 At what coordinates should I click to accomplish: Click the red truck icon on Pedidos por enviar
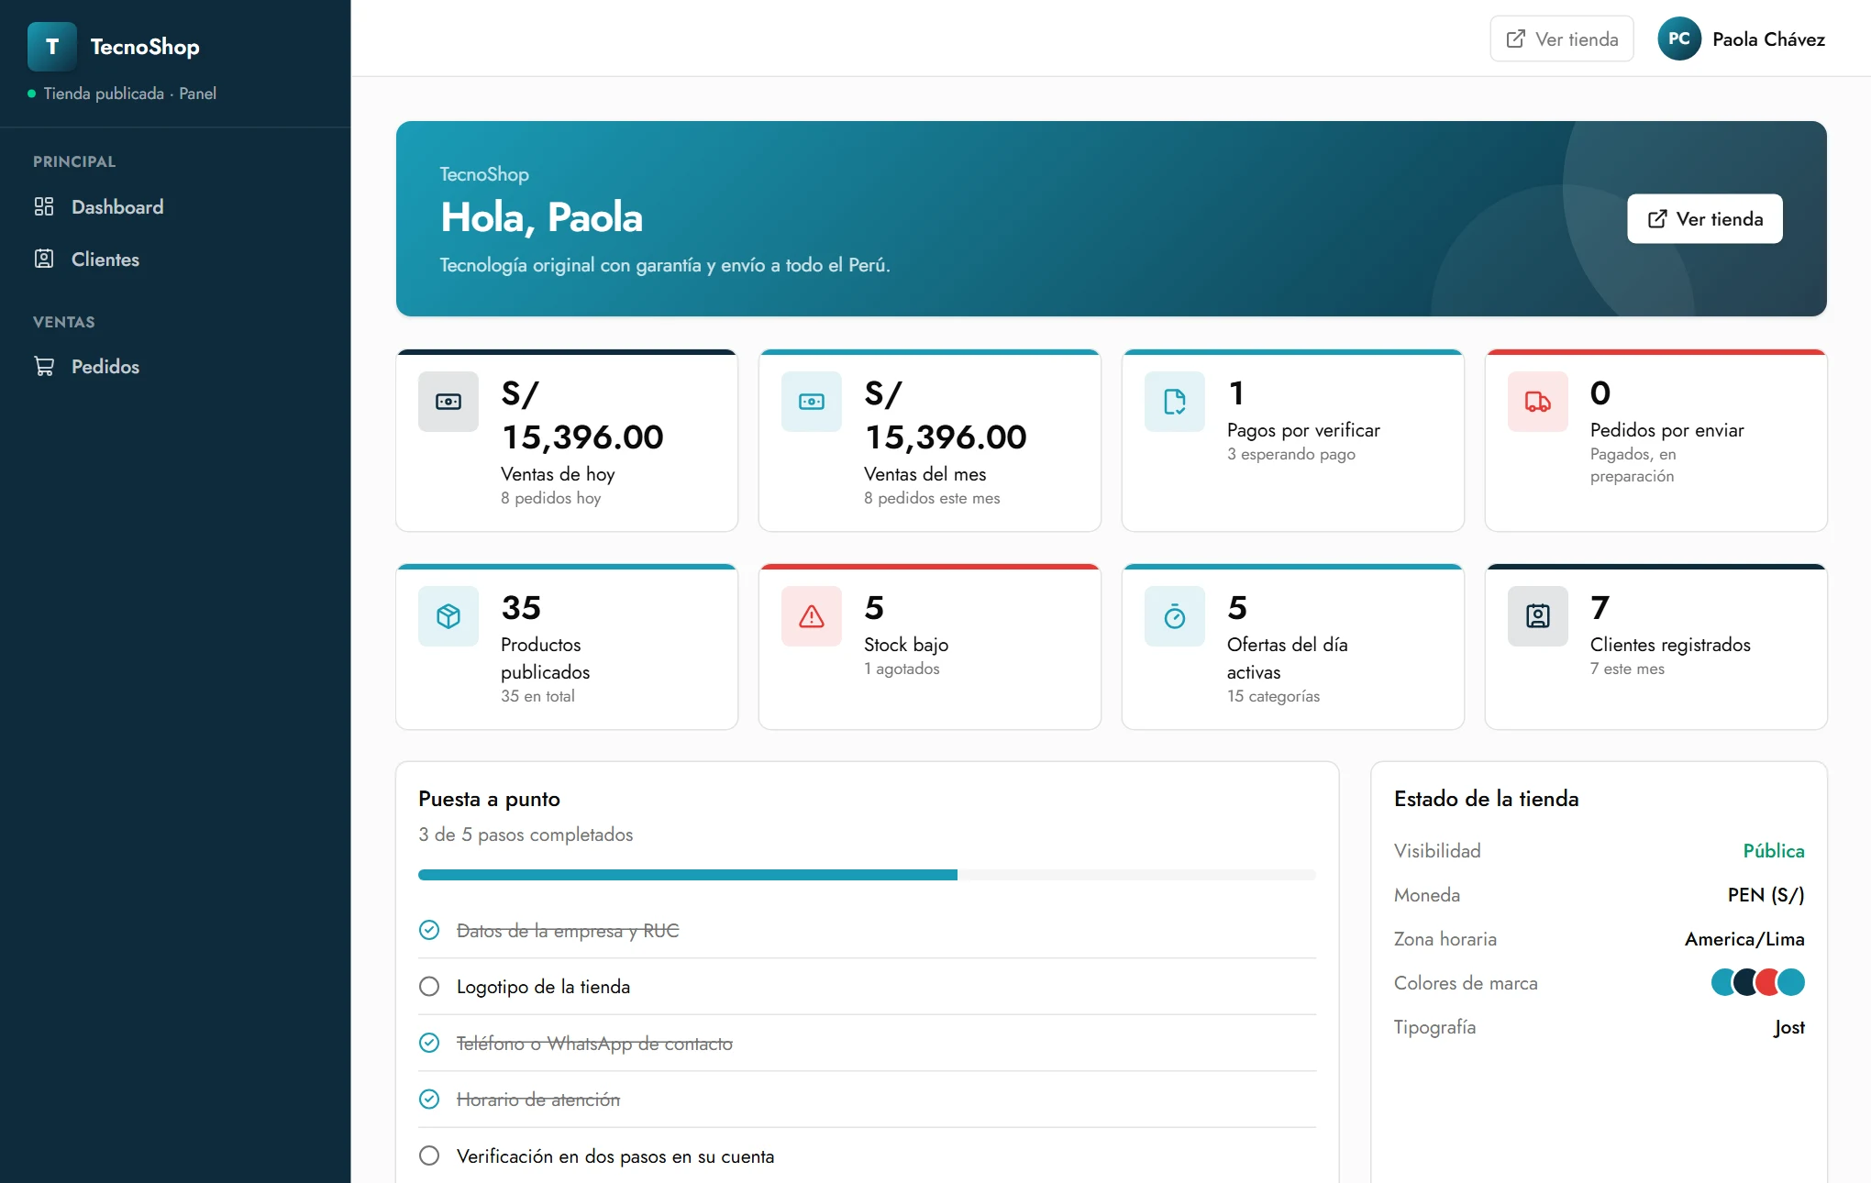(x=1538, y=402)
